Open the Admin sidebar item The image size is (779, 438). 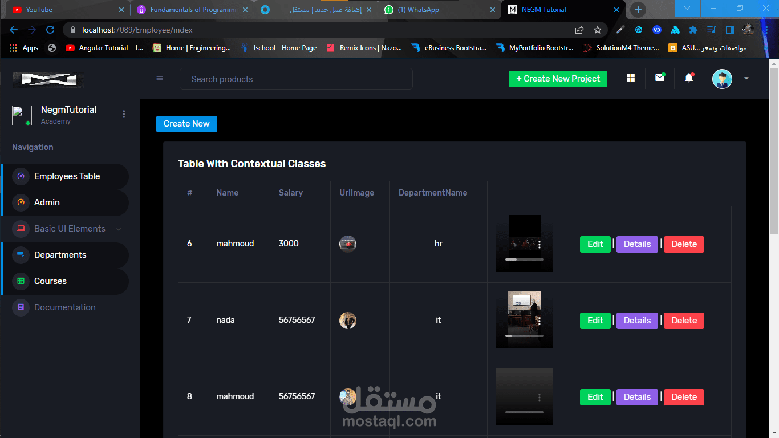click(65, 202)
